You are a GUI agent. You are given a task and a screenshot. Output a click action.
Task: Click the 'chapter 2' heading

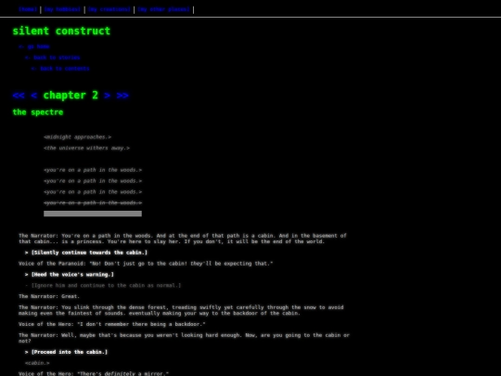71,96
